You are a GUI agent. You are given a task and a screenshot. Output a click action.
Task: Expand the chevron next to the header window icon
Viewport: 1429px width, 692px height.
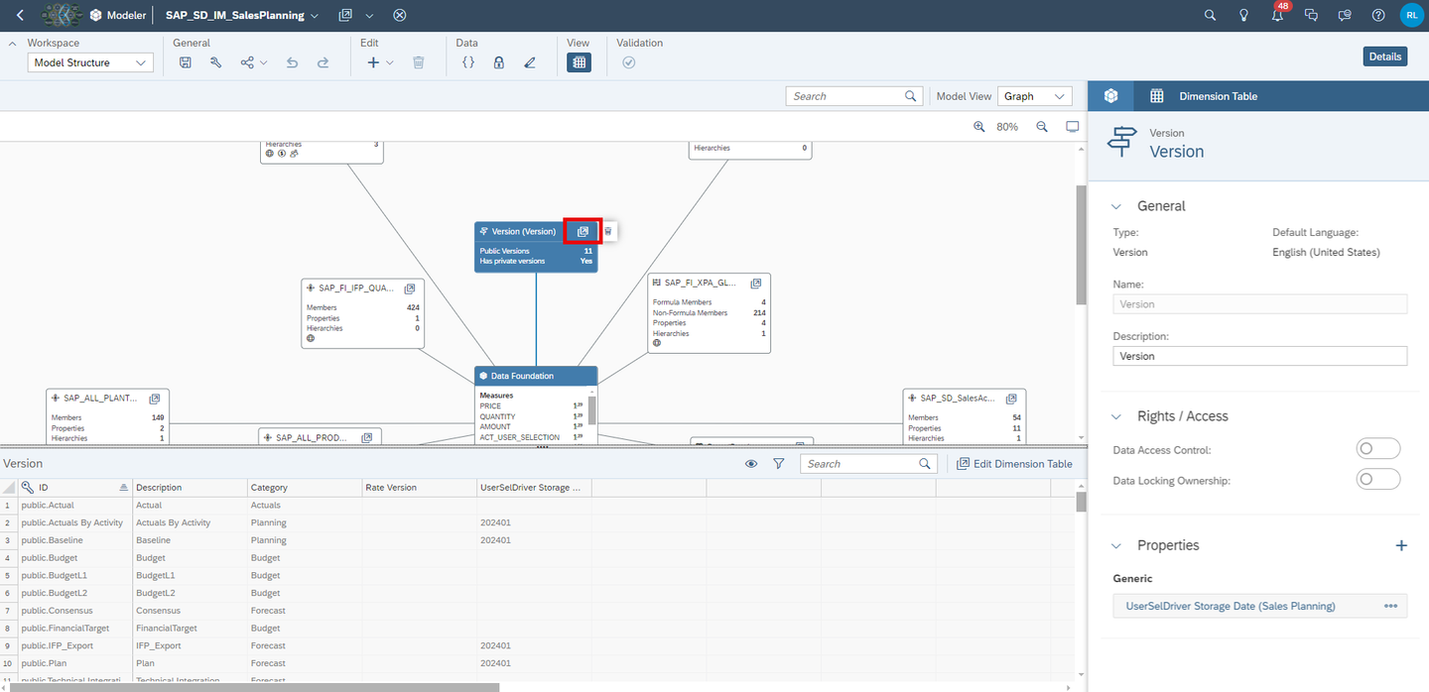click(369, 16)
